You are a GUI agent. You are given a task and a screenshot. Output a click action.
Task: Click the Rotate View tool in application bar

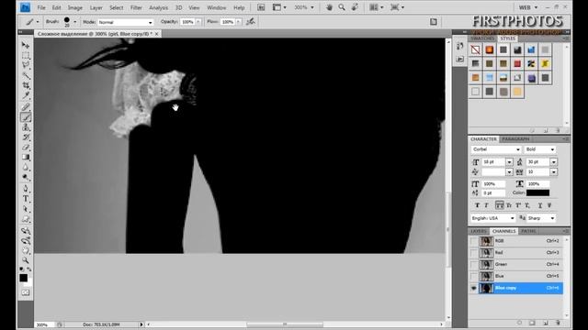point(355,7)
